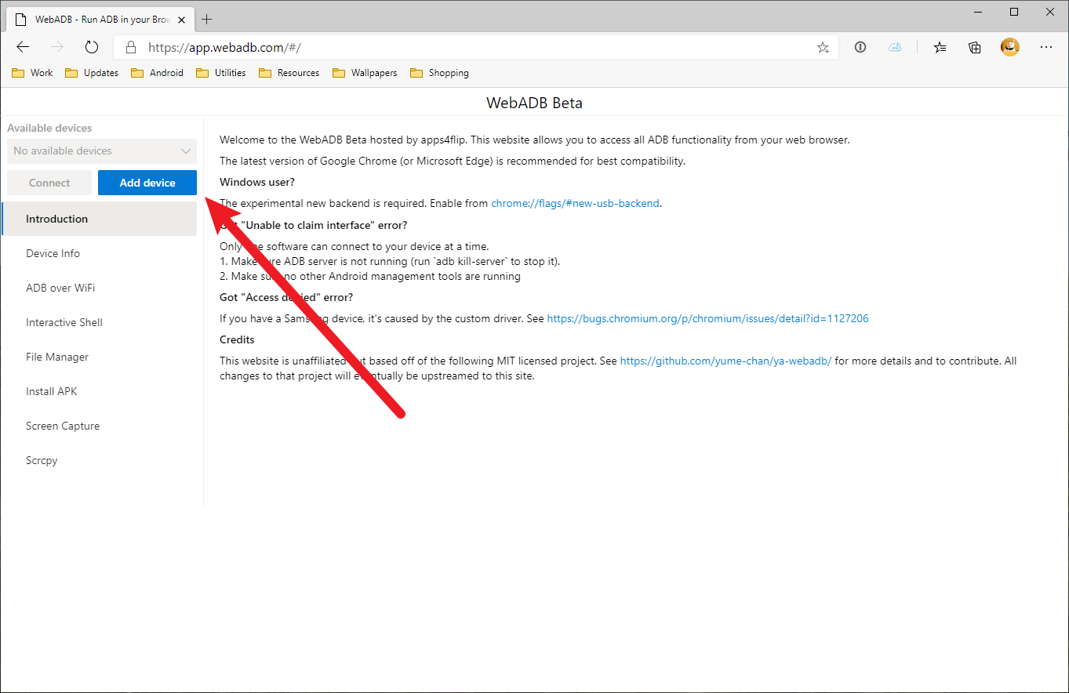1069x693 pixels.
Task: Follow the chrome://flags/#new-usb-backend link
Action: tap(575, 203)
